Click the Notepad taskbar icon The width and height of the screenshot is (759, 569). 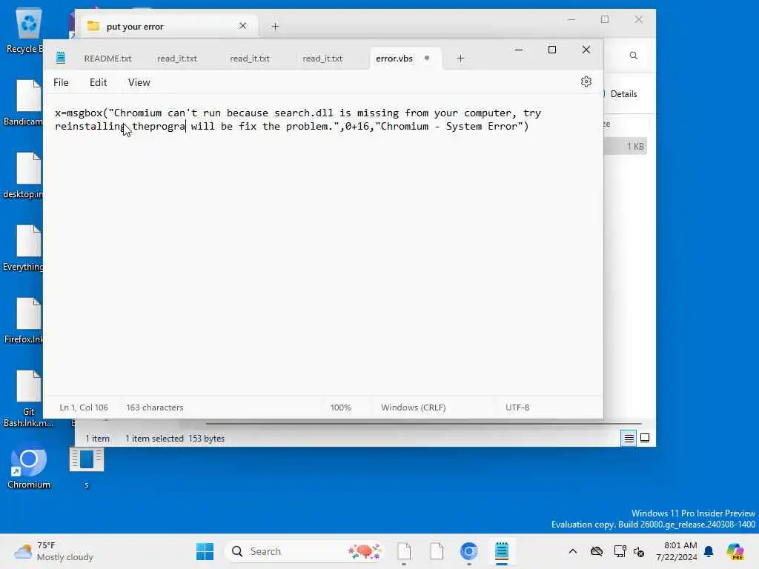(x=502, y=551)
